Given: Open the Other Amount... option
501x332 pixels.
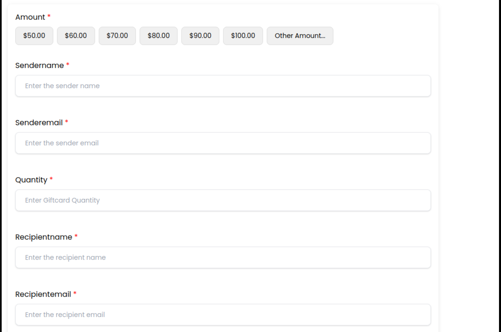Looking at the screenshot, I should [x=300, y=36].
